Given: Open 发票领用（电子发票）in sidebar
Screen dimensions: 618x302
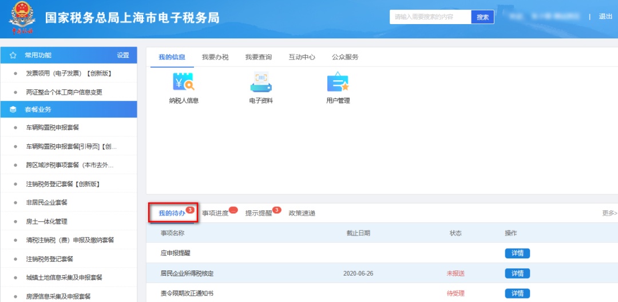Looking at the screenshot, I should [x=69, y=73].
